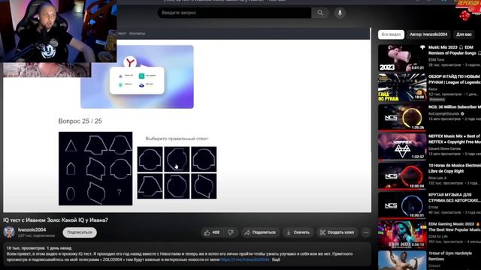481x270 pixels.
Task: Choose third answer option in top row
Action: pos(204,159)
